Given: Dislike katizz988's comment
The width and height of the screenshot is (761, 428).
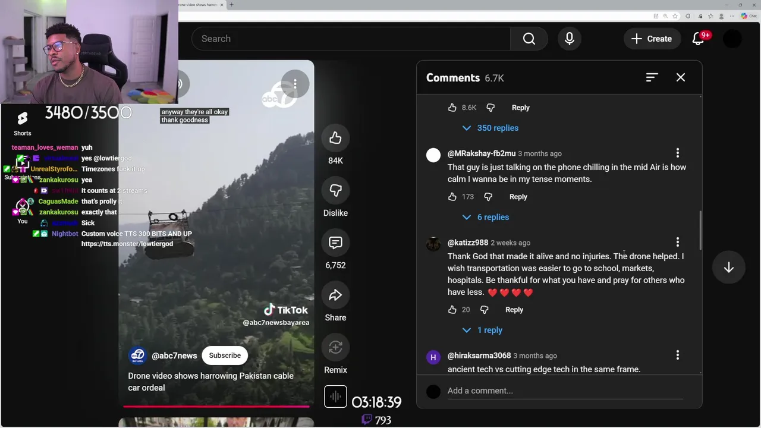Looking at the screenshot, I should 484,310.
